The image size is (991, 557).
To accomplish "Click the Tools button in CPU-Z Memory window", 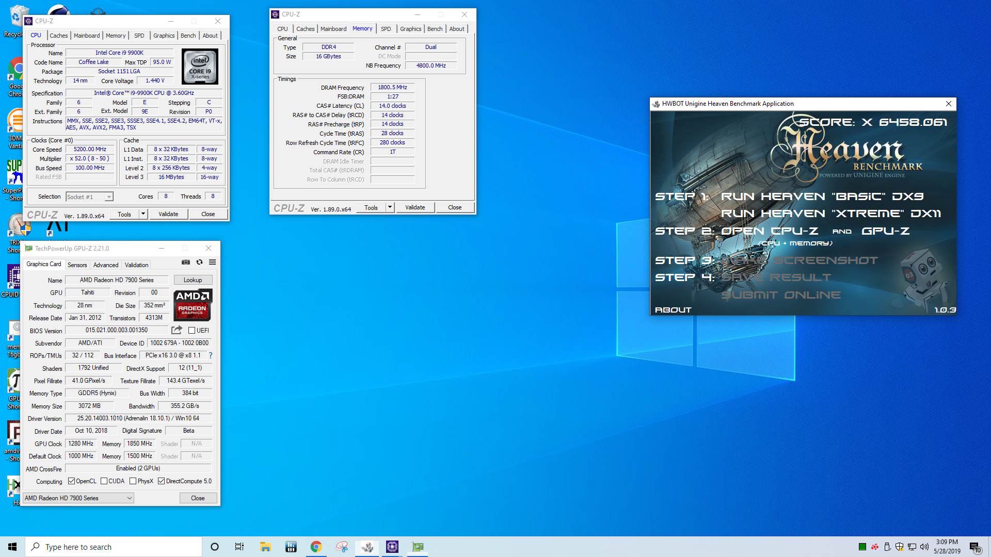I will point(371,207).
